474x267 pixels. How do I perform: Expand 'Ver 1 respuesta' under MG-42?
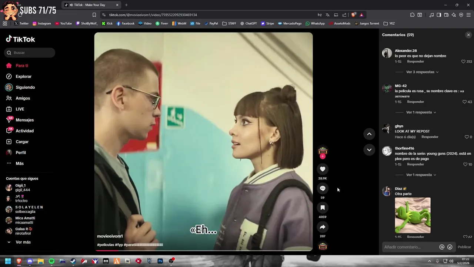[x=421, y=112]
